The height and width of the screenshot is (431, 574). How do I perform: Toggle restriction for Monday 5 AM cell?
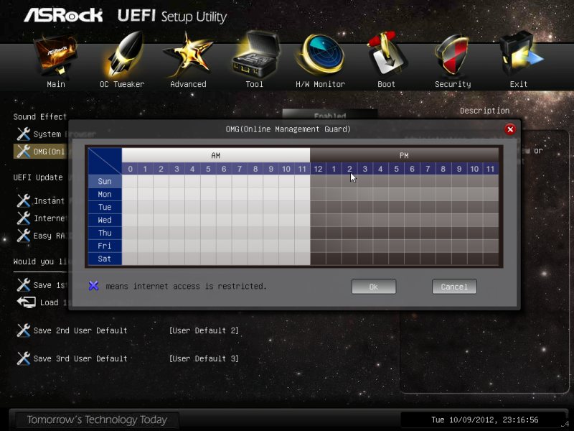tap(208, 194)
